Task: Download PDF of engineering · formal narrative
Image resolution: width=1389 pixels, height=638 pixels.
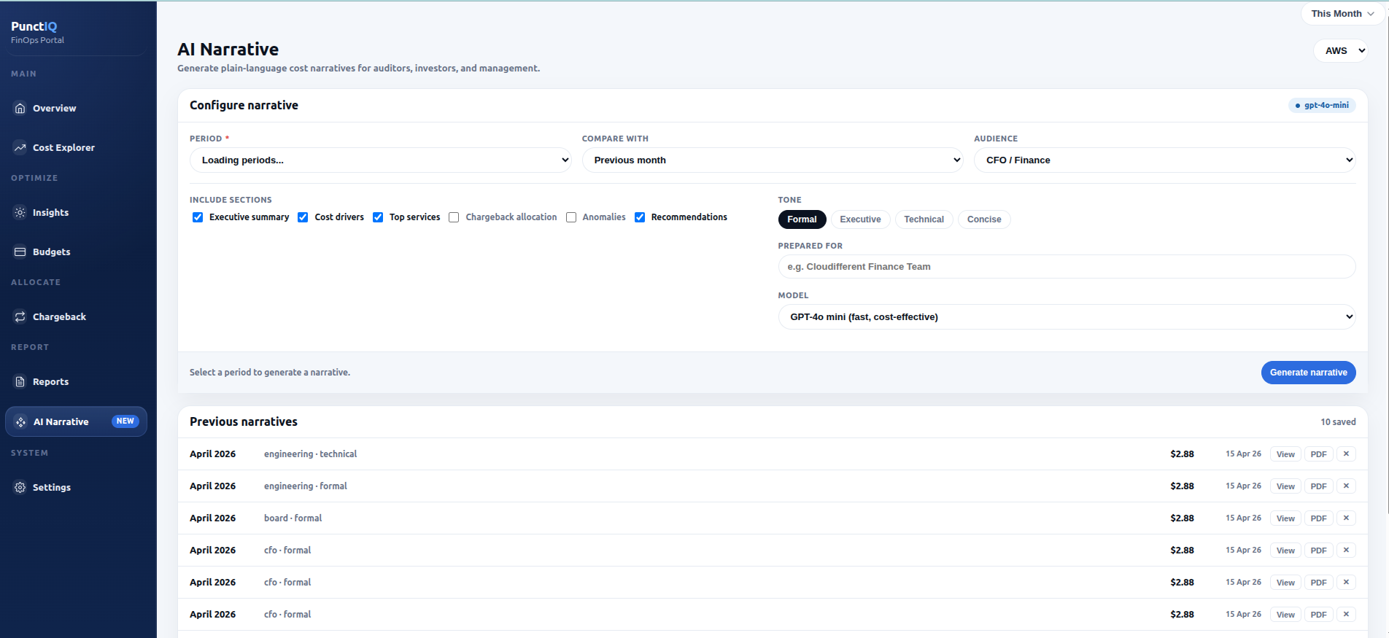Action: [x=1318, y=486]
